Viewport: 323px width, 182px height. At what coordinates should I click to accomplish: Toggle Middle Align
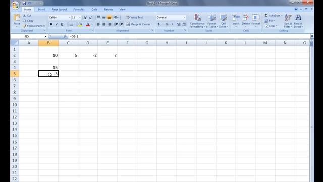coord(104,17)
